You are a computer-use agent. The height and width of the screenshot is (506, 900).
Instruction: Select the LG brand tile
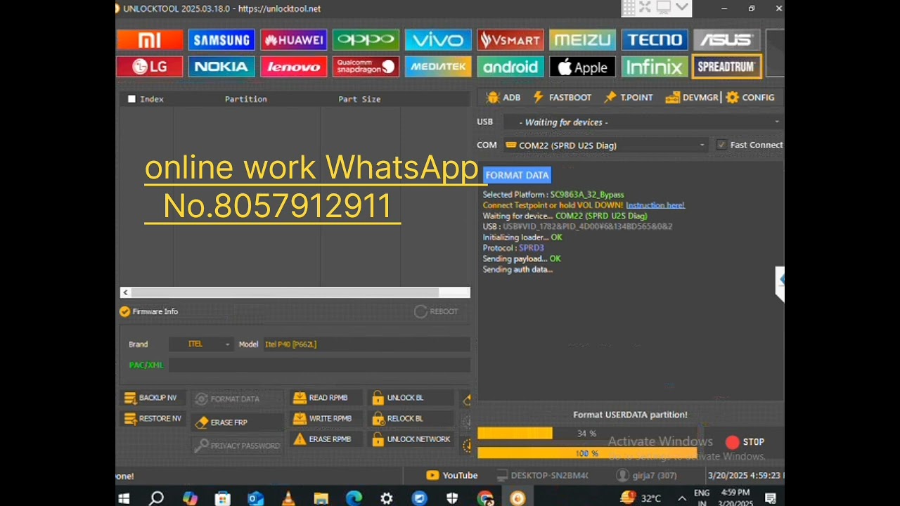[x=150, y=67]
